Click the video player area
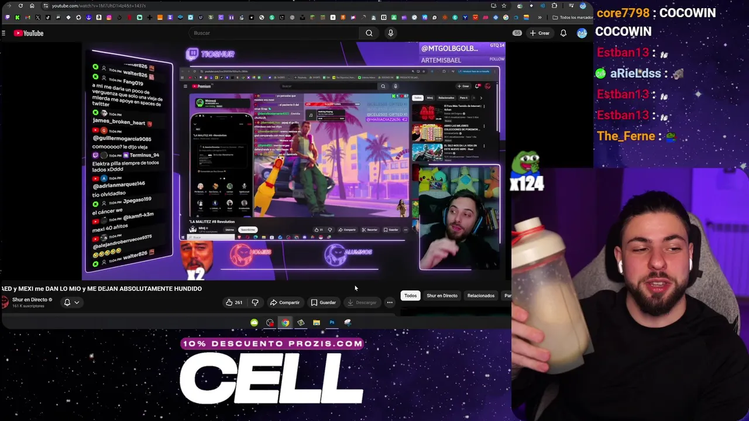Screen dimensions: 749x421 click(x=293, y=161)
